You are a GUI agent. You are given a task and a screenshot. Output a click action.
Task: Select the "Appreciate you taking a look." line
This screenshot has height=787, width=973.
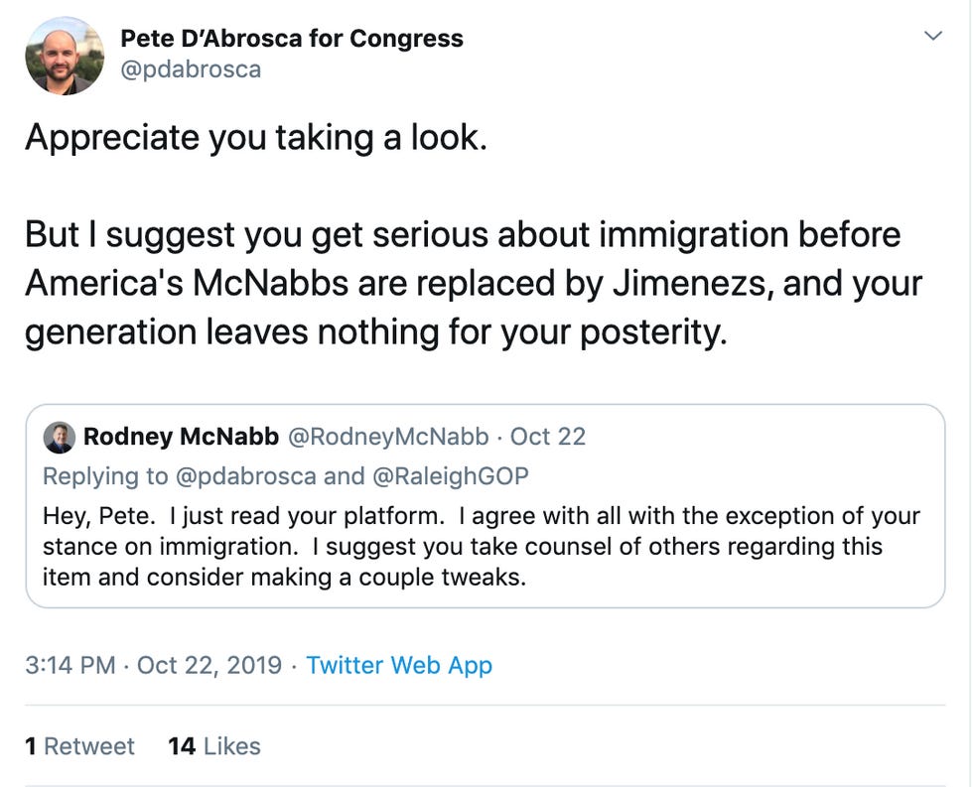tap(256, 137)
